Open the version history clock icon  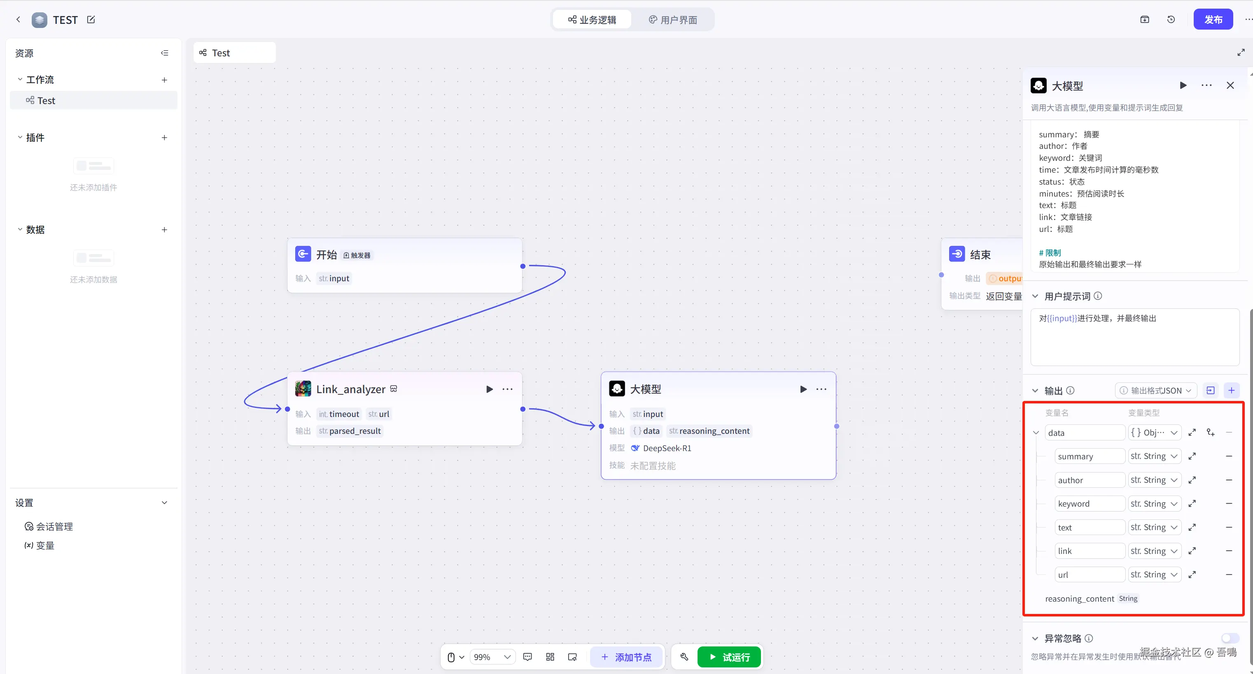[x=1171, y=19]
